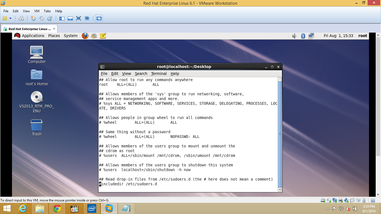The width and height of the screenshot is (381, 214).
Task: Revert the VM to its previous snapshot
Action: click(x=42, y=18)
